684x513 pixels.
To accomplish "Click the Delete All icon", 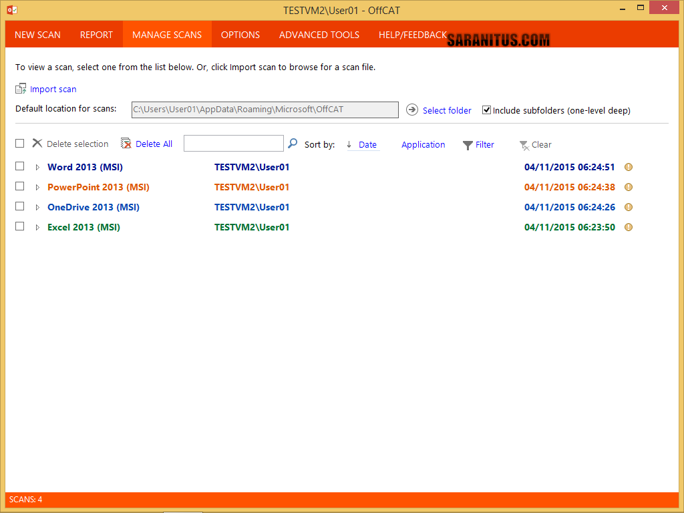I will (126, 144).
